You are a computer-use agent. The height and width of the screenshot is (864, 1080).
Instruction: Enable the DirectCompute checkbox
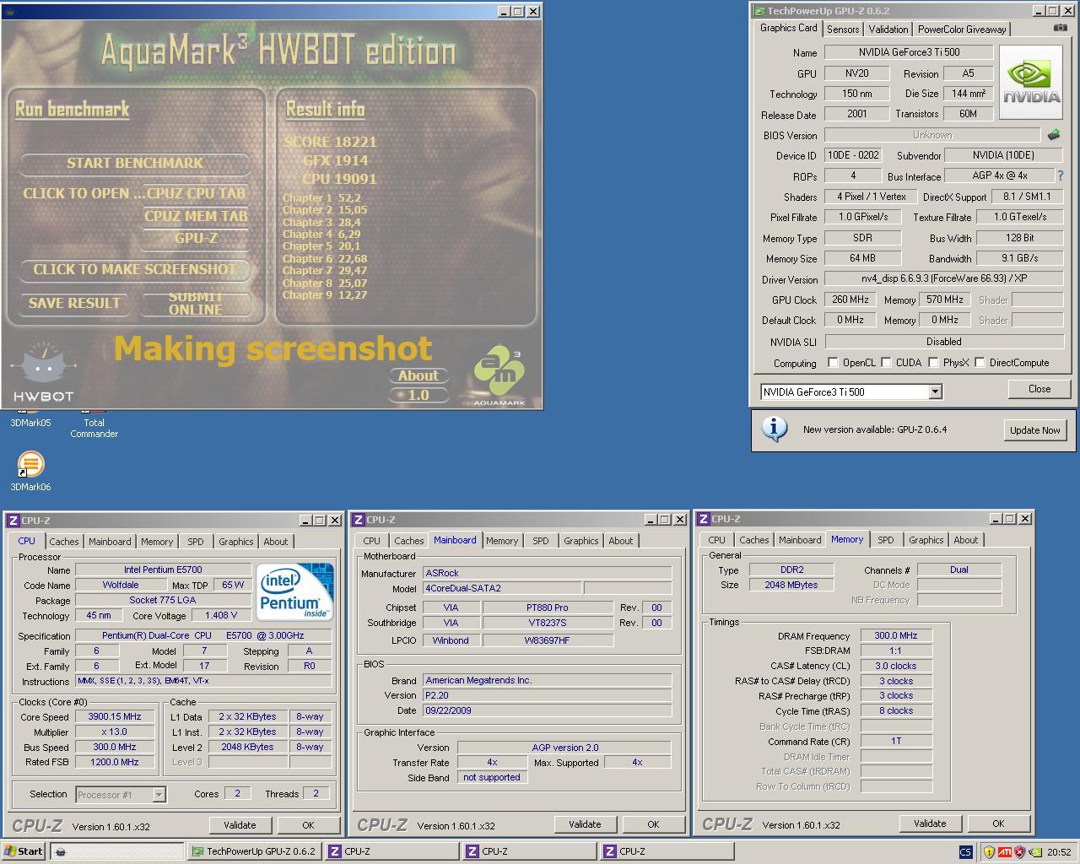[980, 363]
